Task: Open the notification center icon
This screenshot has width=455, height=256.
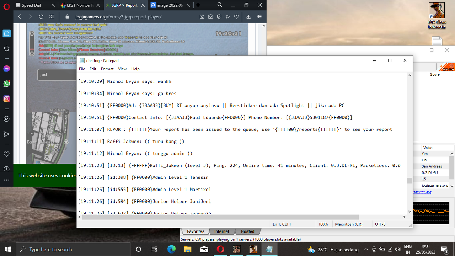Action: click(444, 249)
